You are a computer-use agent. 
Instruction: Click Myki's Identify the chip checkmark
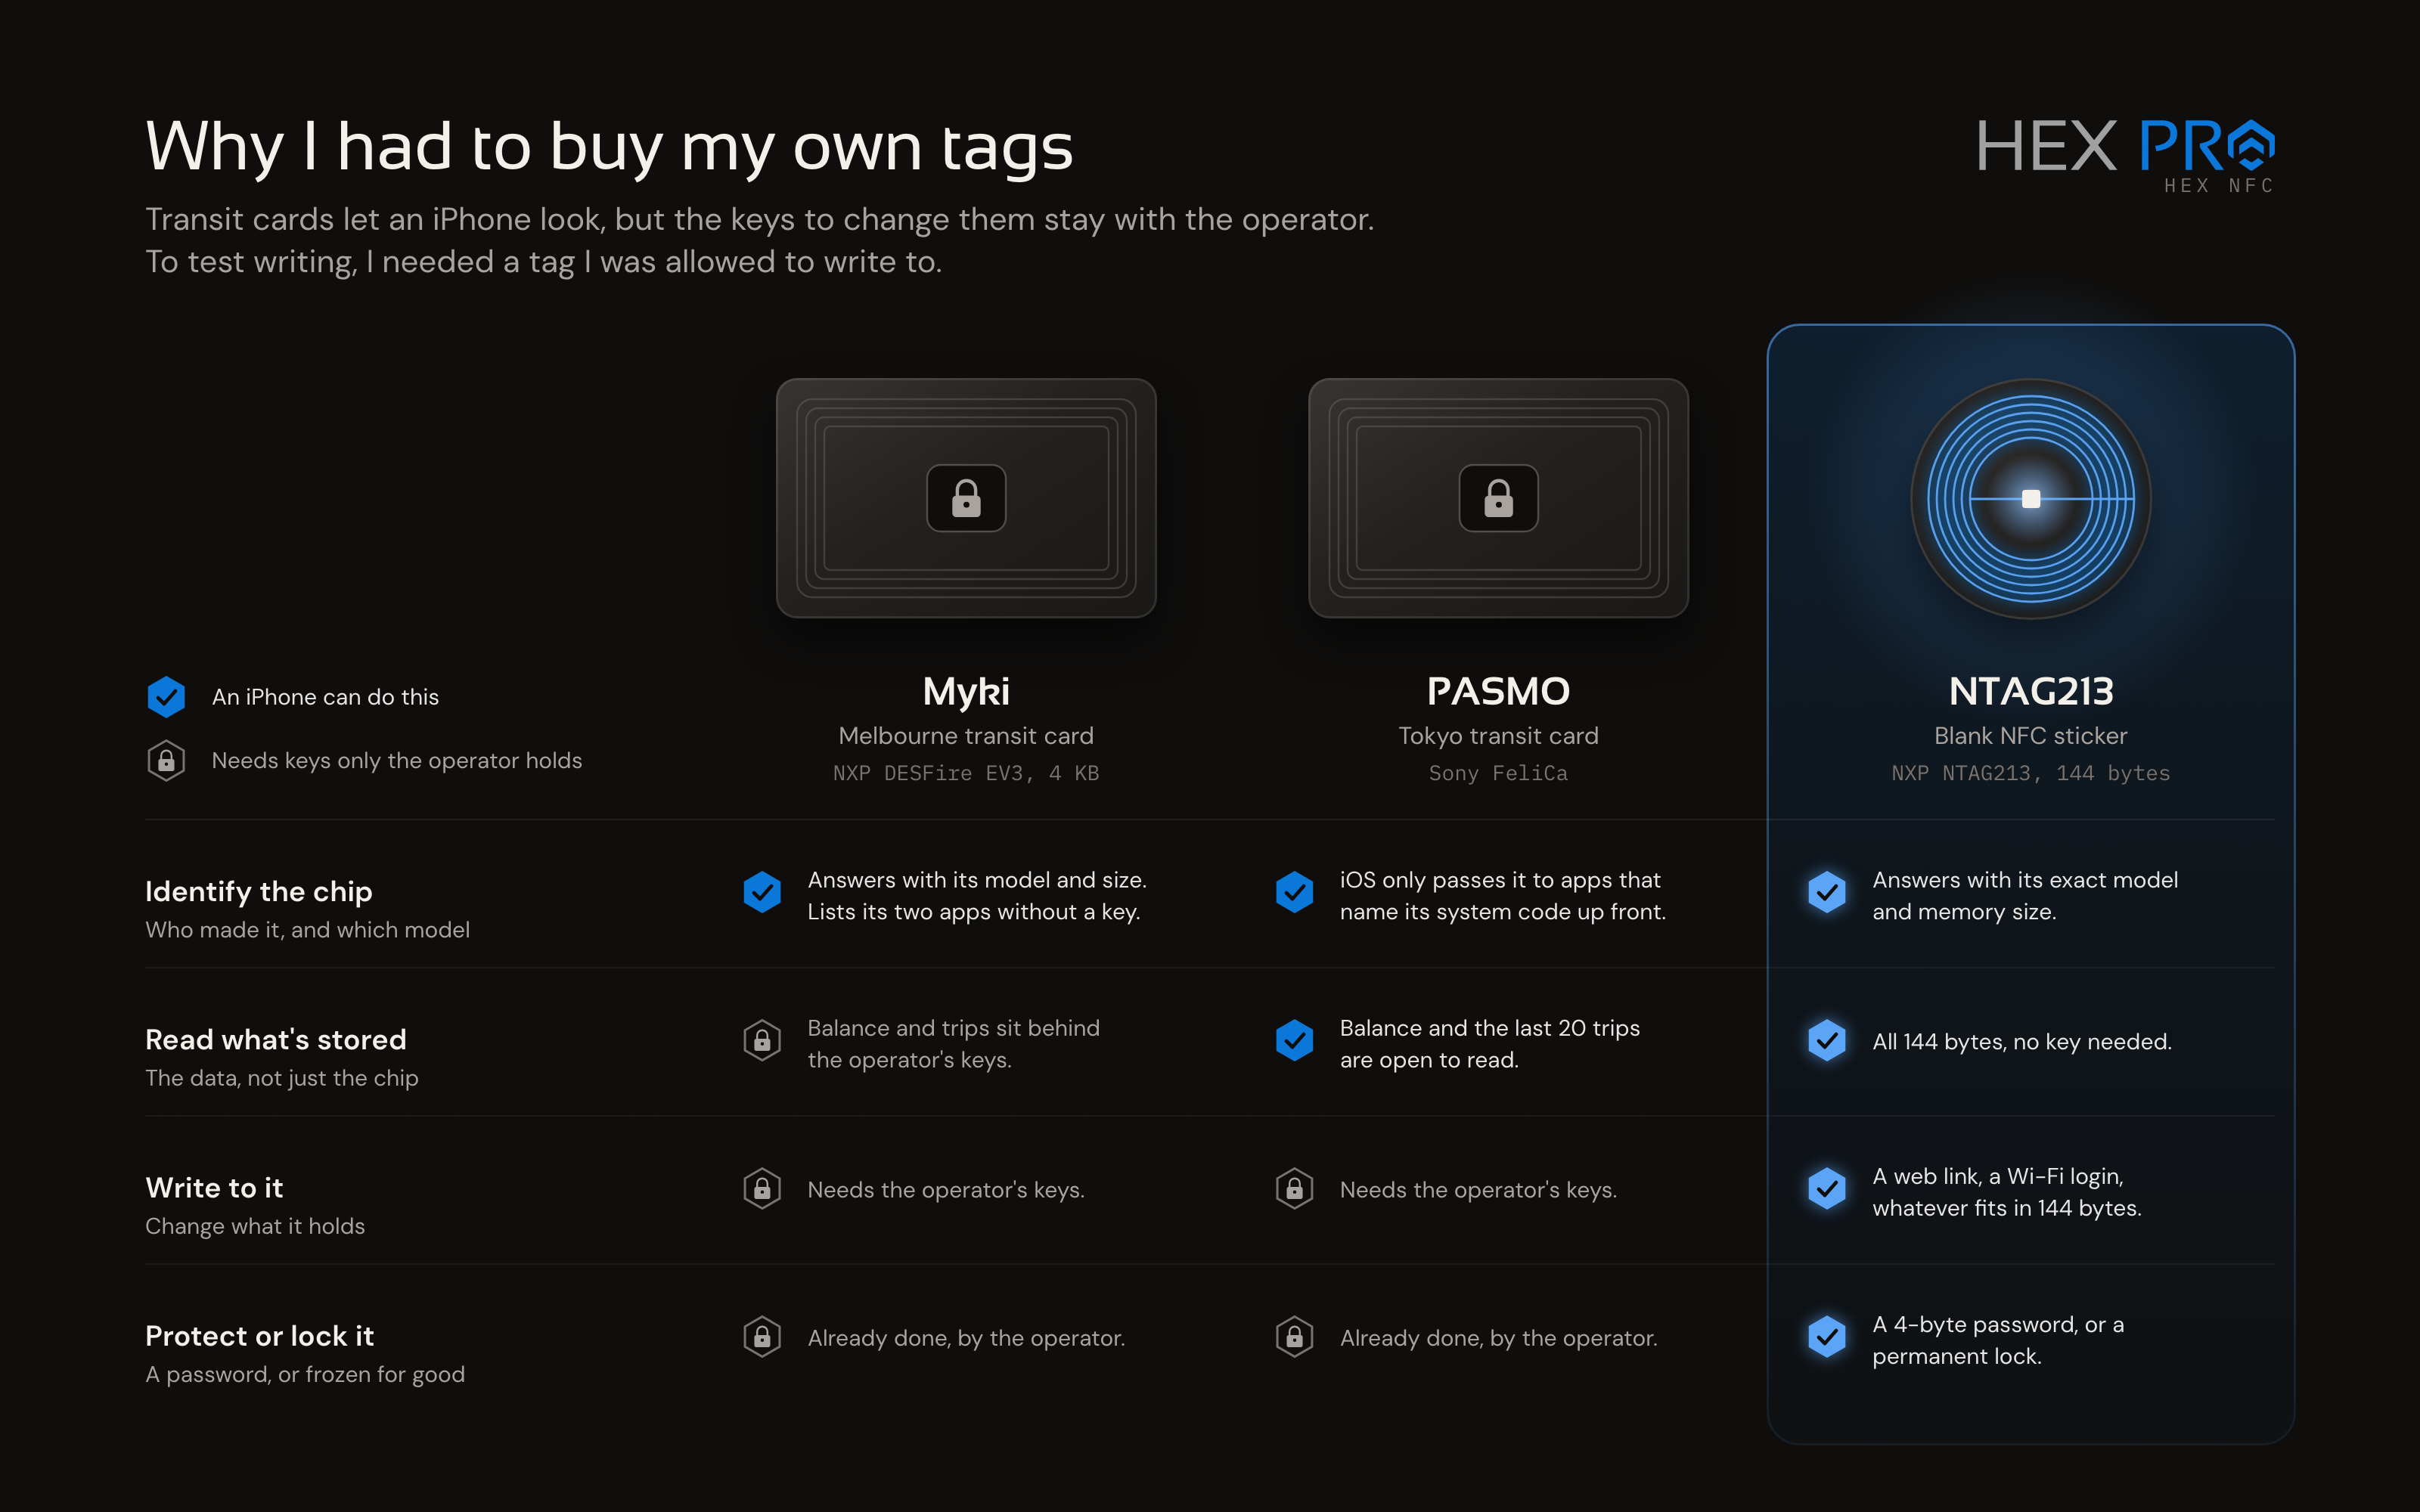coord(762,891)
